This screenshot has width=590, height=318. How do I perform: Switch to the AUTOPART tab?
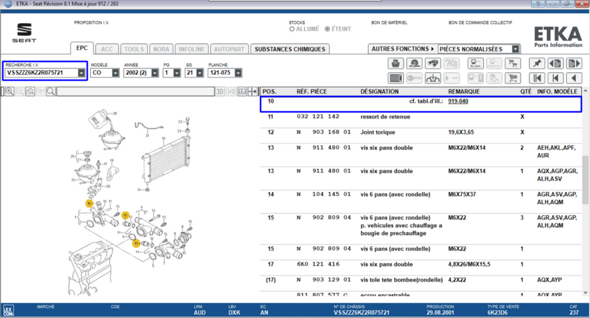point(229,49)
